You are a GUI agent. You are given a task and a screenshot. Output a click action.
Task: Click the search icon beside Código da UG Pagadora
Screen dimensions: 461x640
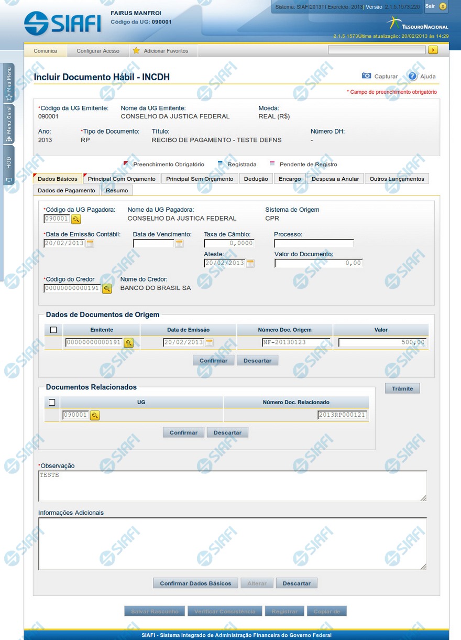pyautogui.click(x=76, y=219)
